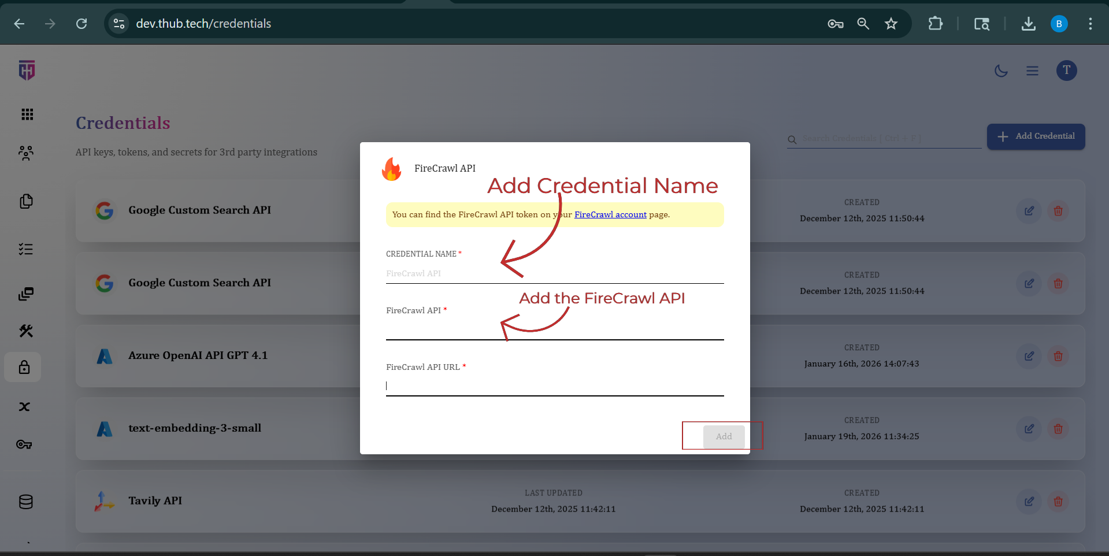Image resolution: width=1109 pixels, height=556 pixels.
Task: Click the Credential Name input field
Action: [554, 273]
